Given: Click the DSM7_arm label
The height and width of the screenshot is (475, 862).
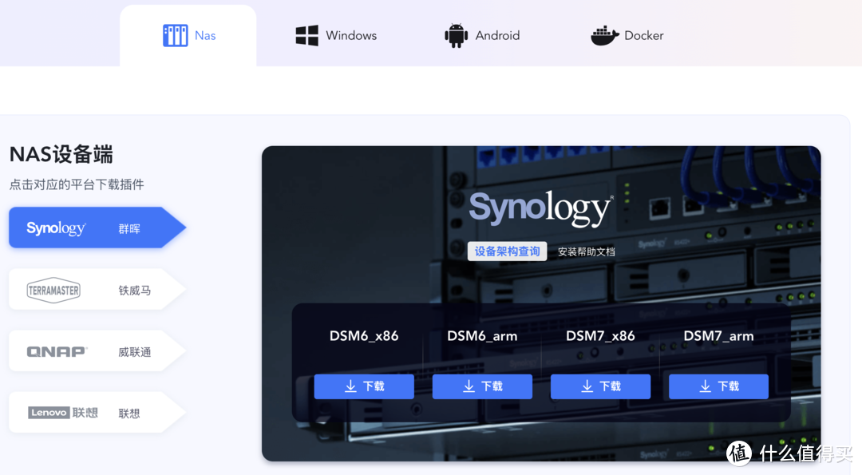Looking at the screenshot, I should [718, 336].
